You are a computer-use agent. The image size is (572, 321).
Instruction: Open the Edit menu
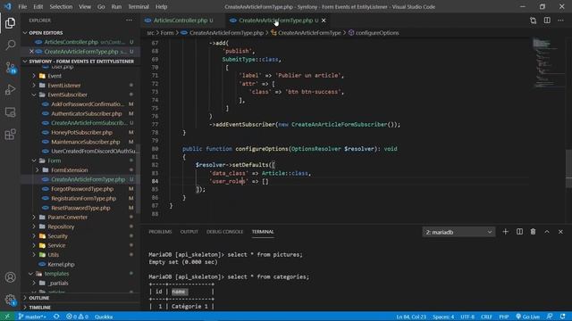(38, 6)
